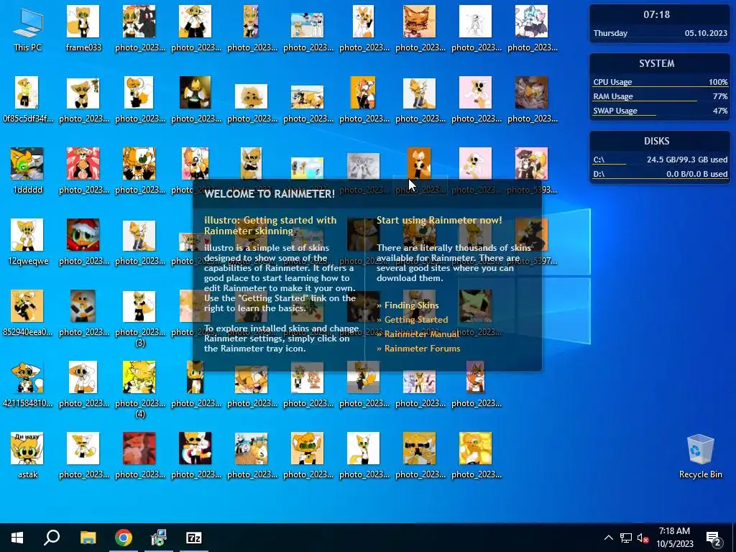Open the taskbar clock and date
Screen dimensions: 736x552
(x=674, y=538)
